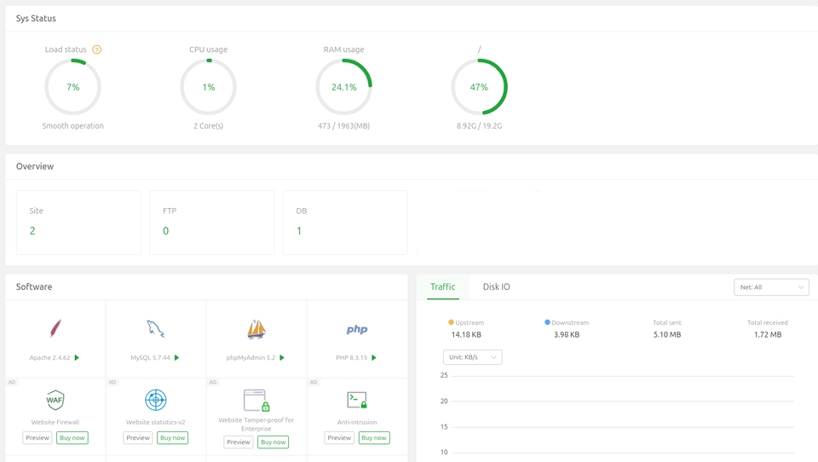Click the Website Tamper-proof browser lock icon
Image resolution: width=818 pixels, height=462 pixels.
point(256,401)
